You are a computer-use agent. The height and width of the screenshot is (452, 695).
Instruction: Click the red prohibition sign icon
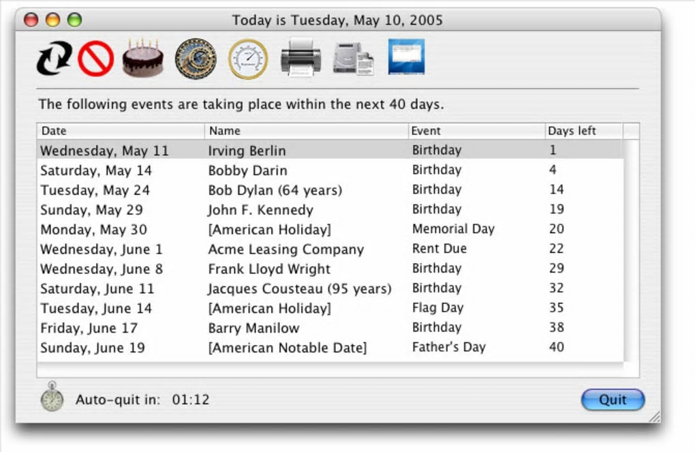(95, 59)
